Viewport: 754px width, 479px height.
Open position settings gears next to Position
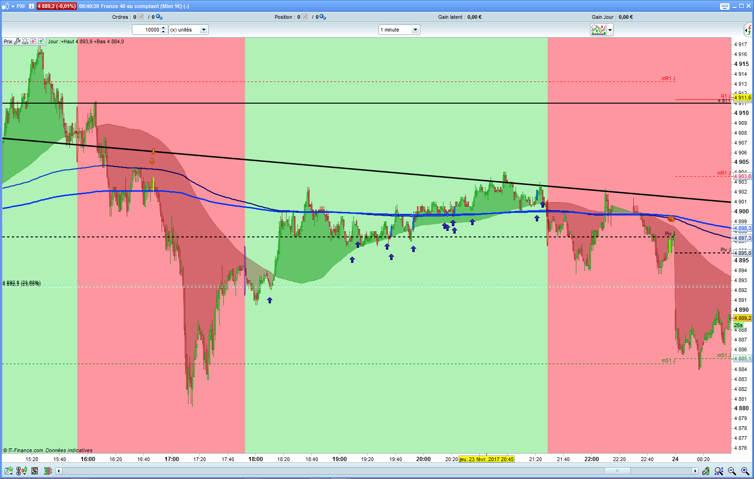[x=322, y=17]
